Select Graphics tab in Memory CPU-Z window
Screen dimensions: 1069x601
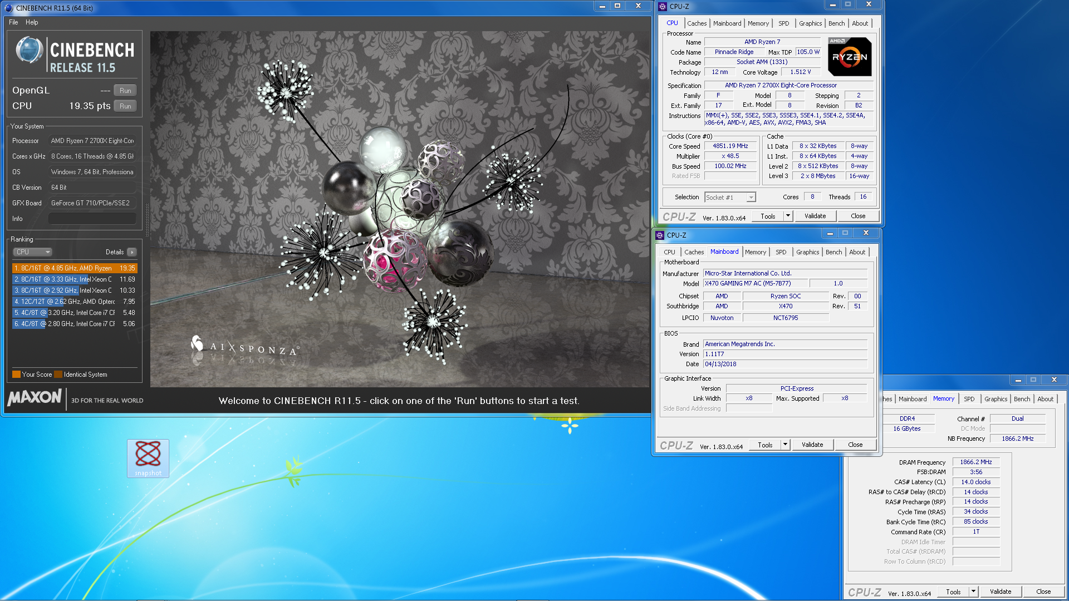click(x=996, y=399)
